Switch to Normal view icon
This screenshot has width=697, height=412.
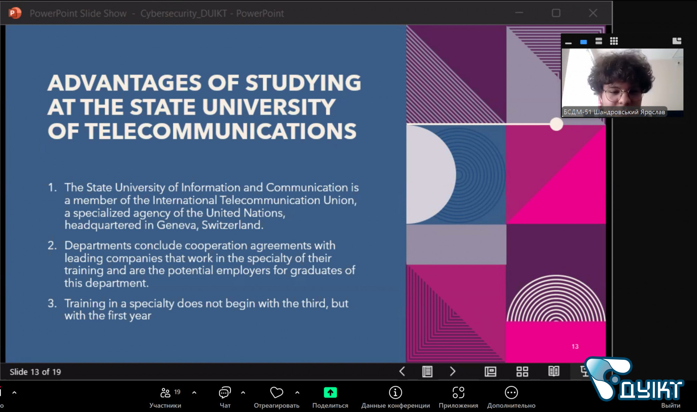[490, 372]
